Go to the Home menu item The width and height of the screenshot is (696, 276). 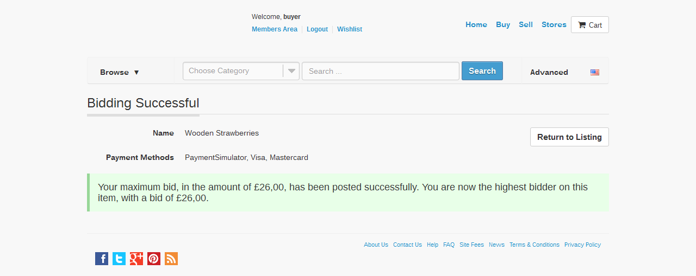[476, 24]
